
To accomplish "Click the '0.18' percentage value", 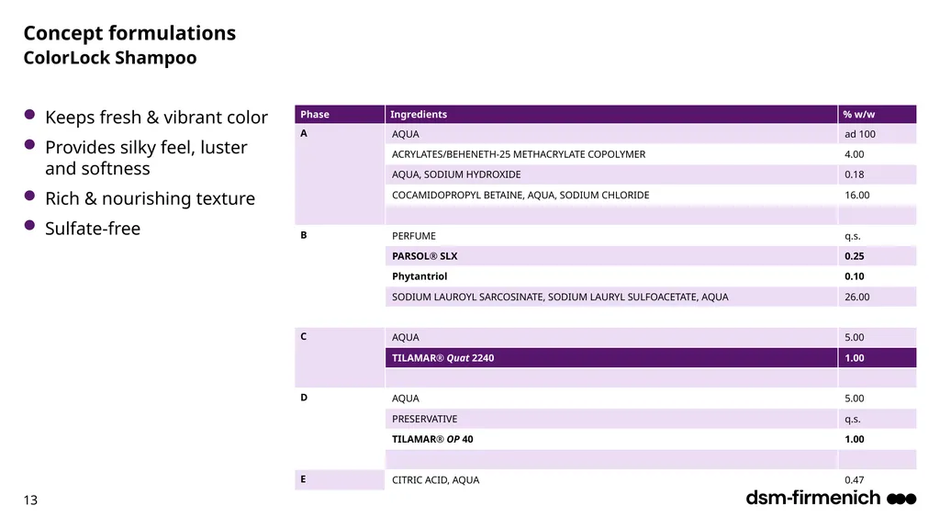I will point(855,174).
